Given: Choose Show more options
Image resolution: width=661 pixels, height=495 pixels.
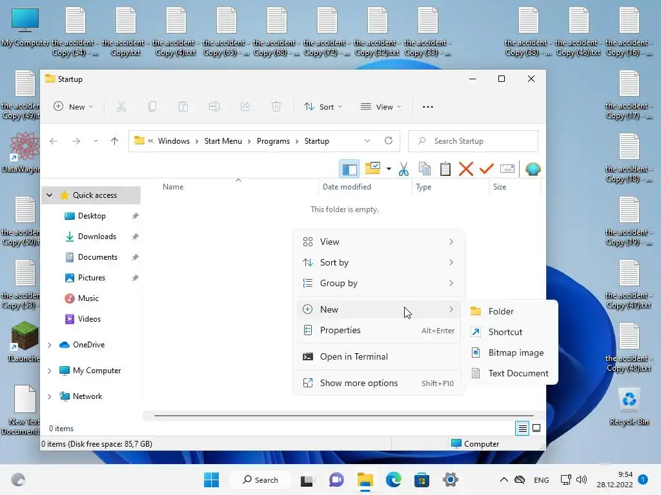Looking at the screenshot, I should tap(378, 383).
